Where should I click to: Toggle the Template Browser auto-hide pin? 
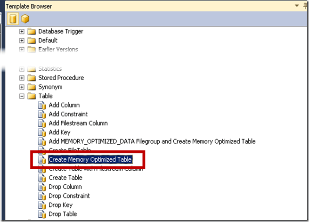pyautogui.click(x=305, y=6)
